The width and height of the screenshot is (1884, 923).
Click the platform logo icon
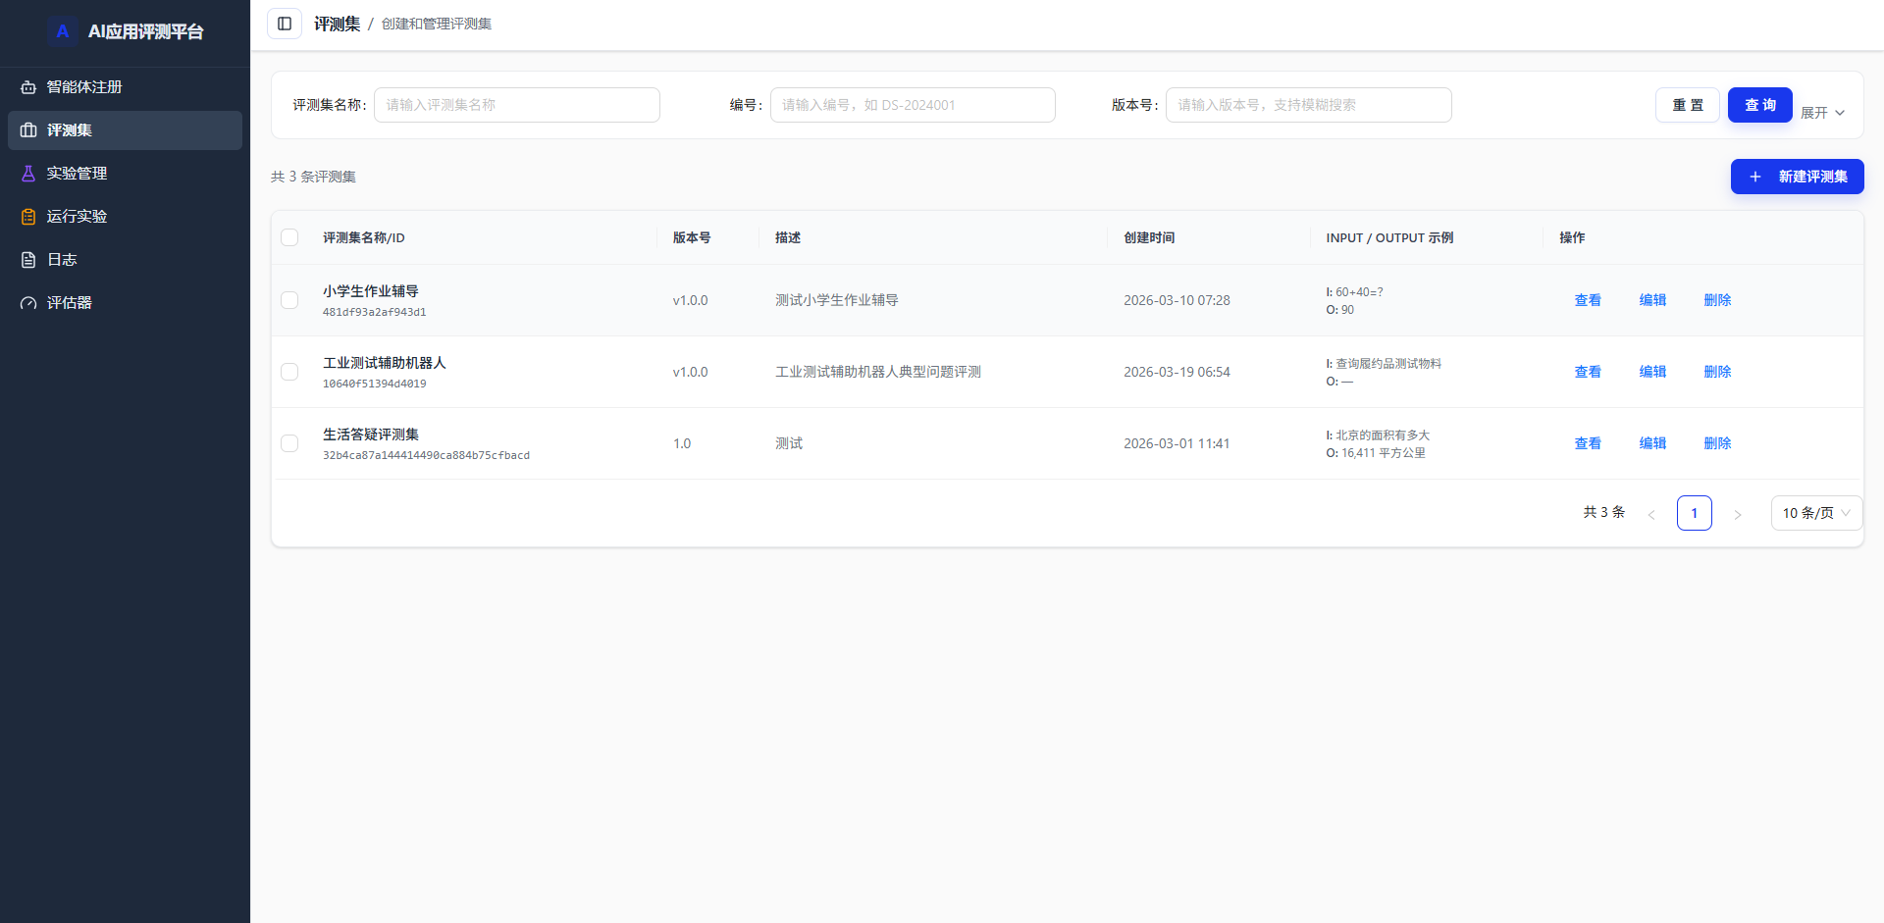(62, 31)
